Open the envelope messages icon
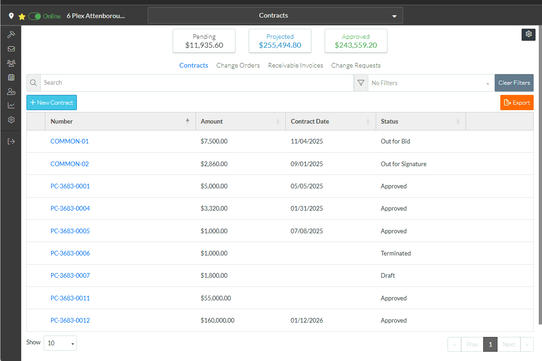 point(11,49)
